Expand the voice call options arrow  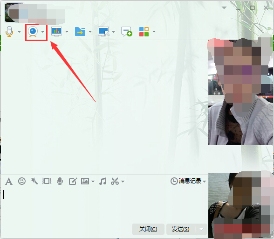[x=20, y=32]
